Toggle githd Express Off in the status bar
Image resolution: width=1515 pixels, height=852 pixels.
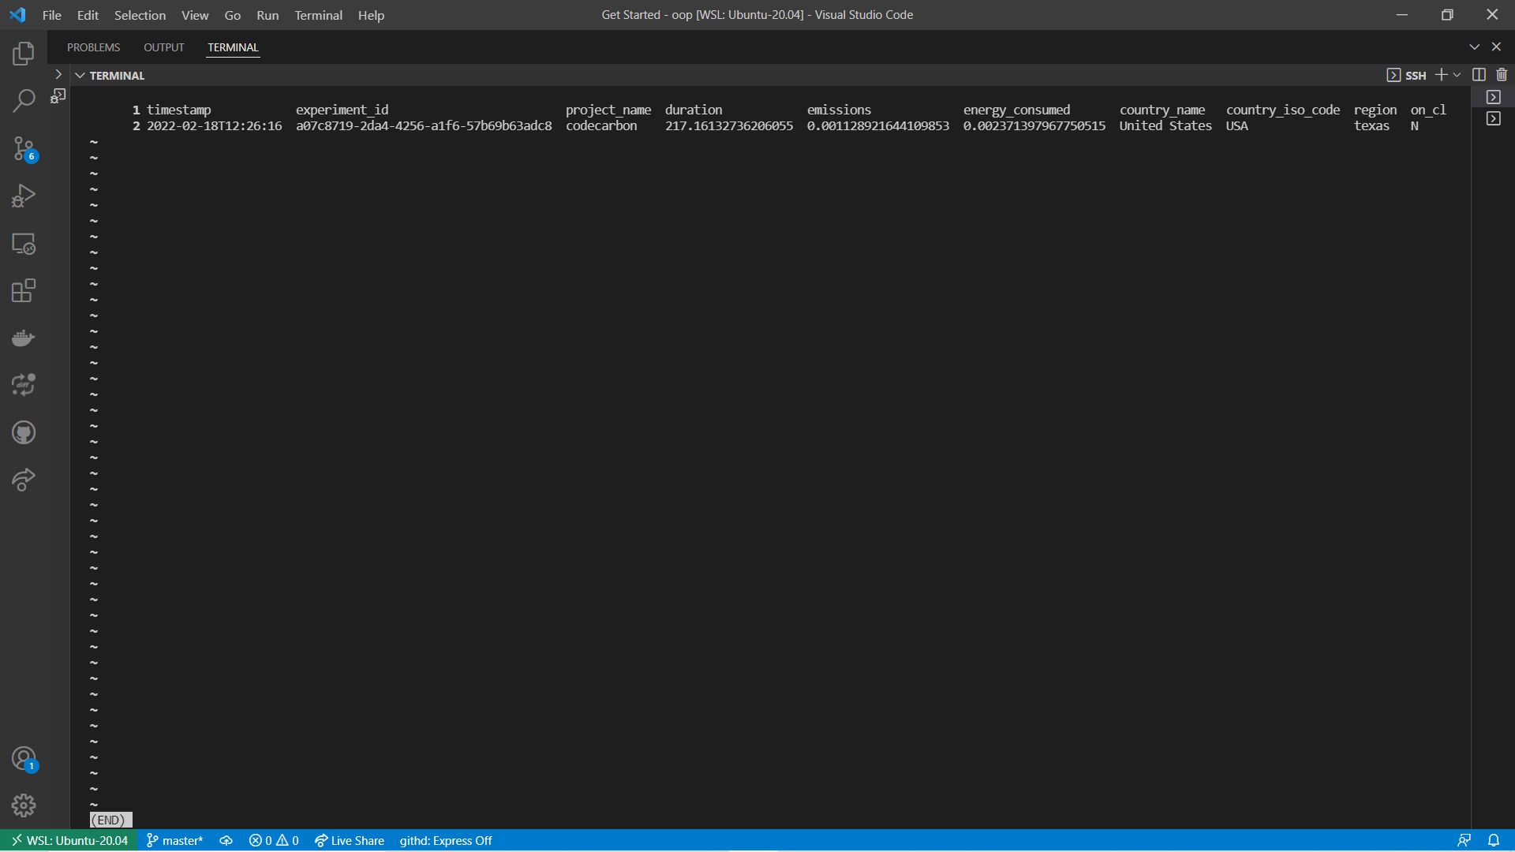pyautogui.click(x=445, y=840)
